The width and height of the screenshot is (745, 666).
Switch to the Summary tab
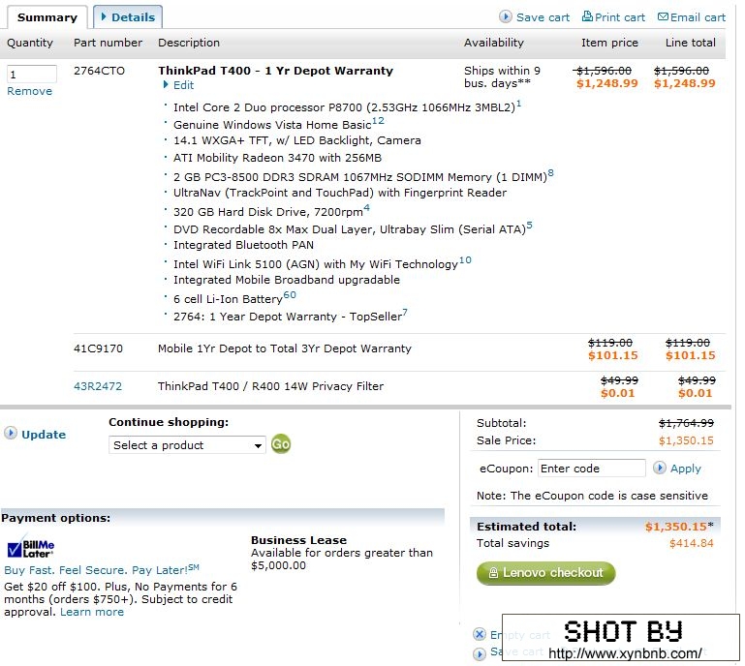47,16
